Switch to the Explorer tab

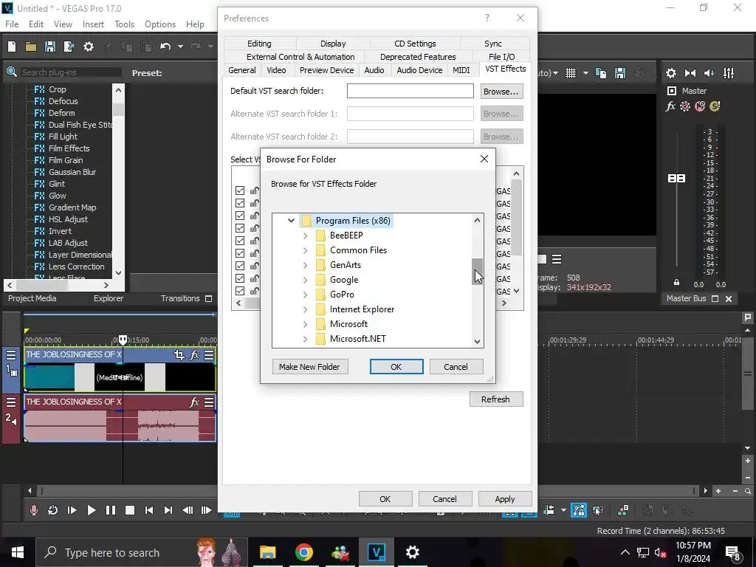coord(109,298)
